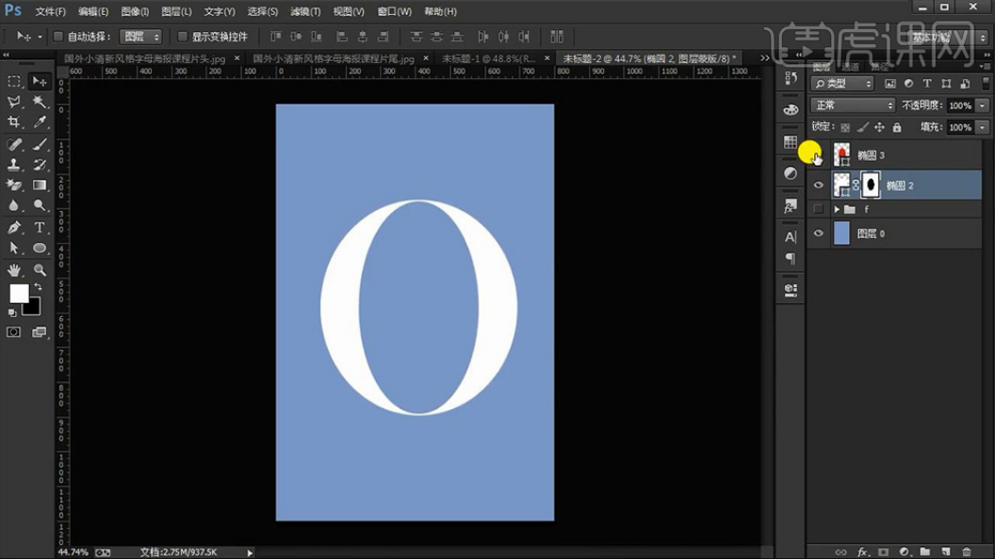Hide the 图层 0 layer
The image size is (995, 560).
(x=819, y=233)
